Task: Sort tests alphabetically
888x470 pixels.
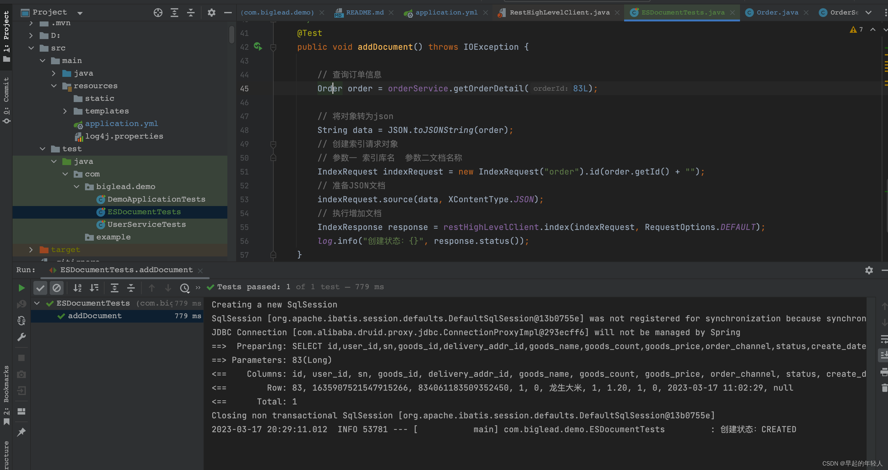Action: click(77, 288)
